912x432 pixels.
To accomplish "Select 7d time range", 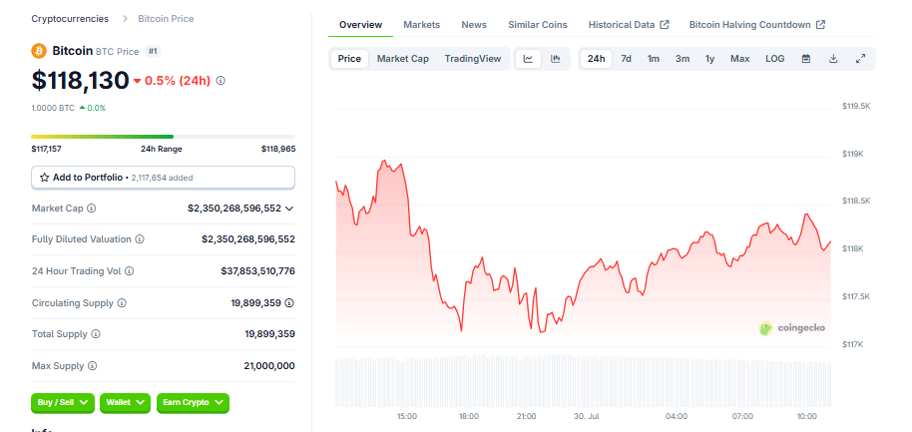I will pos(626,59).
